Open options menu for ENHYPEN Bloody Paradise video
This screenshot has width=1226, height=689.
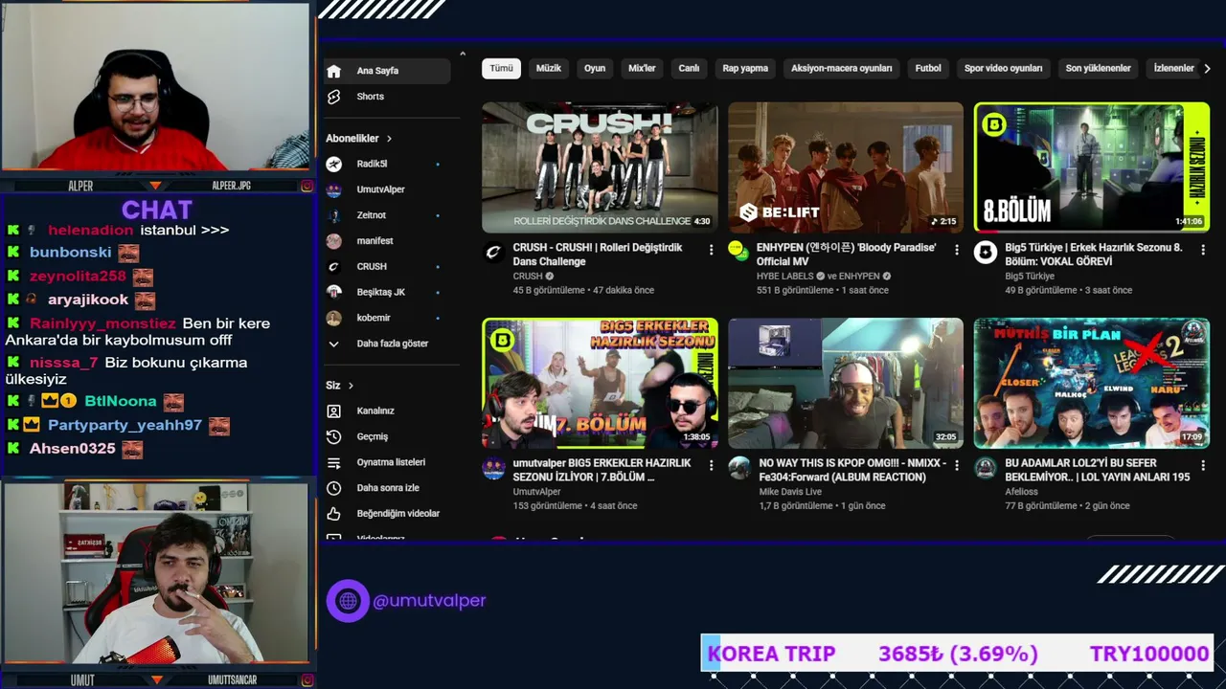tap(956, 250)
